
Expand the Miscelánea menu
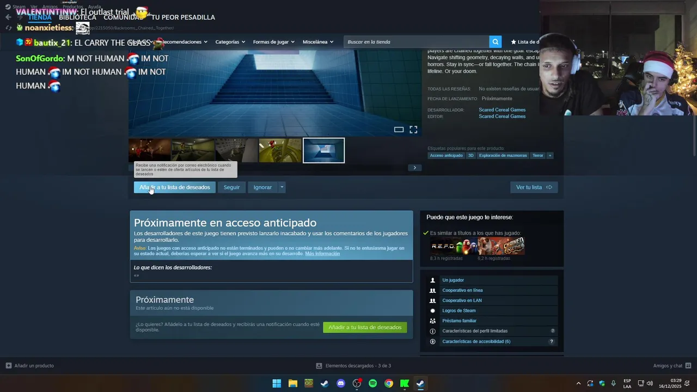(318, 42)
